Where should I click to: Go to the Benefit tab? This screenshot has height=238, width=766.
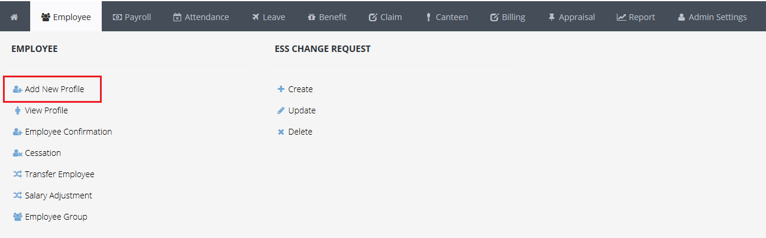pos(327,17)
